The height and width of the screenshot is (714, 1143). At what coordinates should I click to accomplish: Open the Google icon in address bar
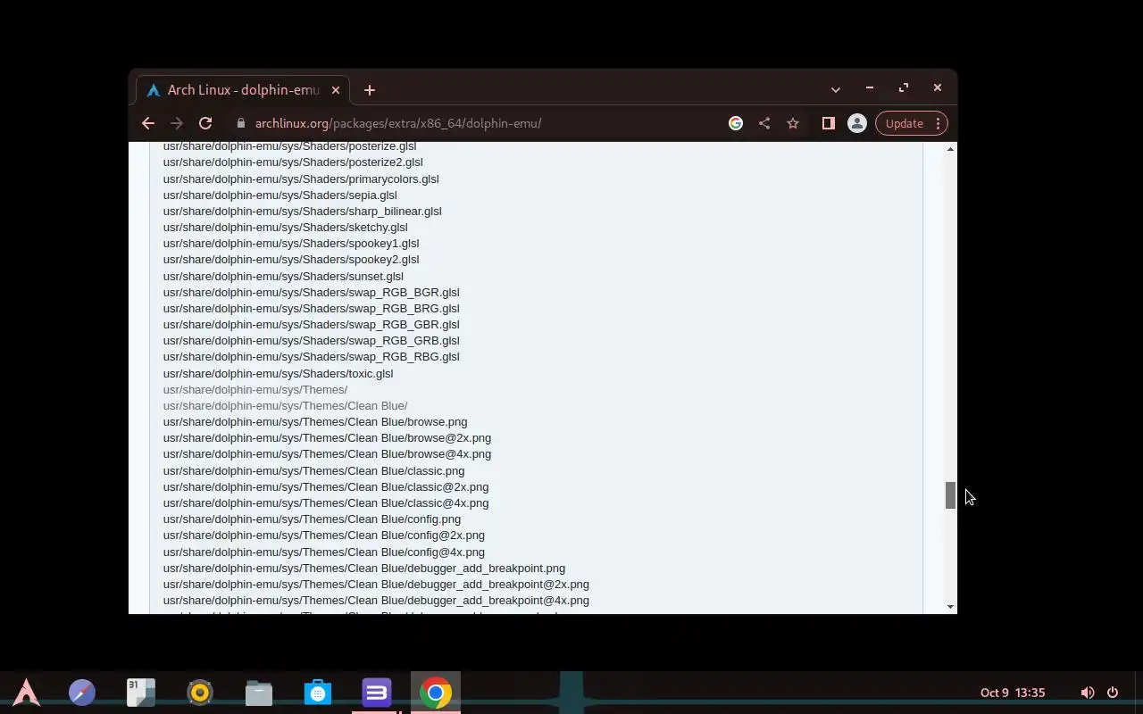[x=736, y=123]
